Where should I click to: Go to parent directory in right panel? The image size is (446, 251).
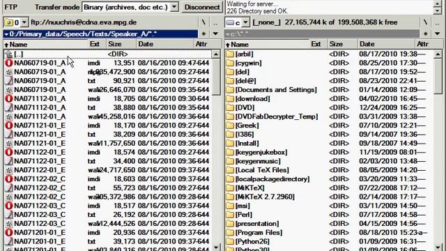pos(438,22)
